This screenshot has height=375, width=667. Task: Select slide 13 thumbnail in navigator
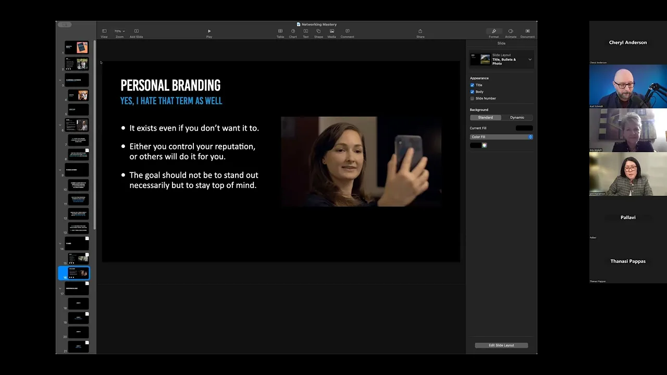[78, 228]
